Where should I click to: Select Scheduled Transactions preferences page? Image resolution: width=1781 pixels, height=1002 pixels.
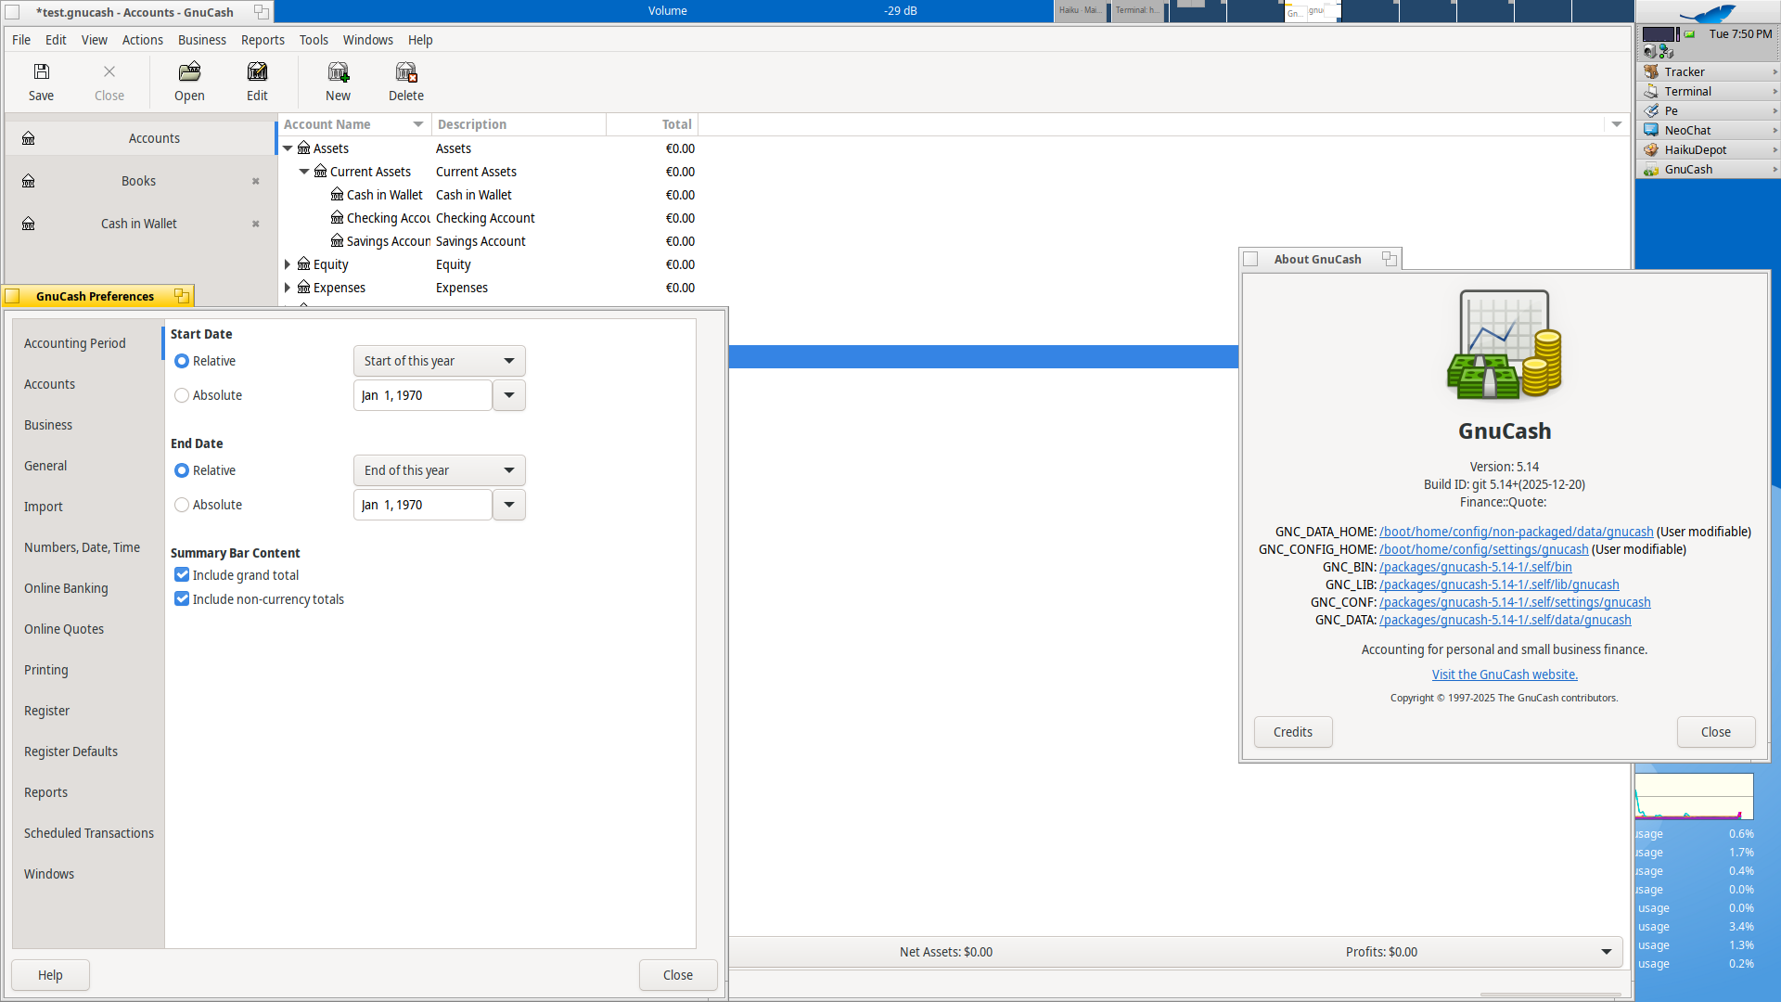click(x=89, y=833)
